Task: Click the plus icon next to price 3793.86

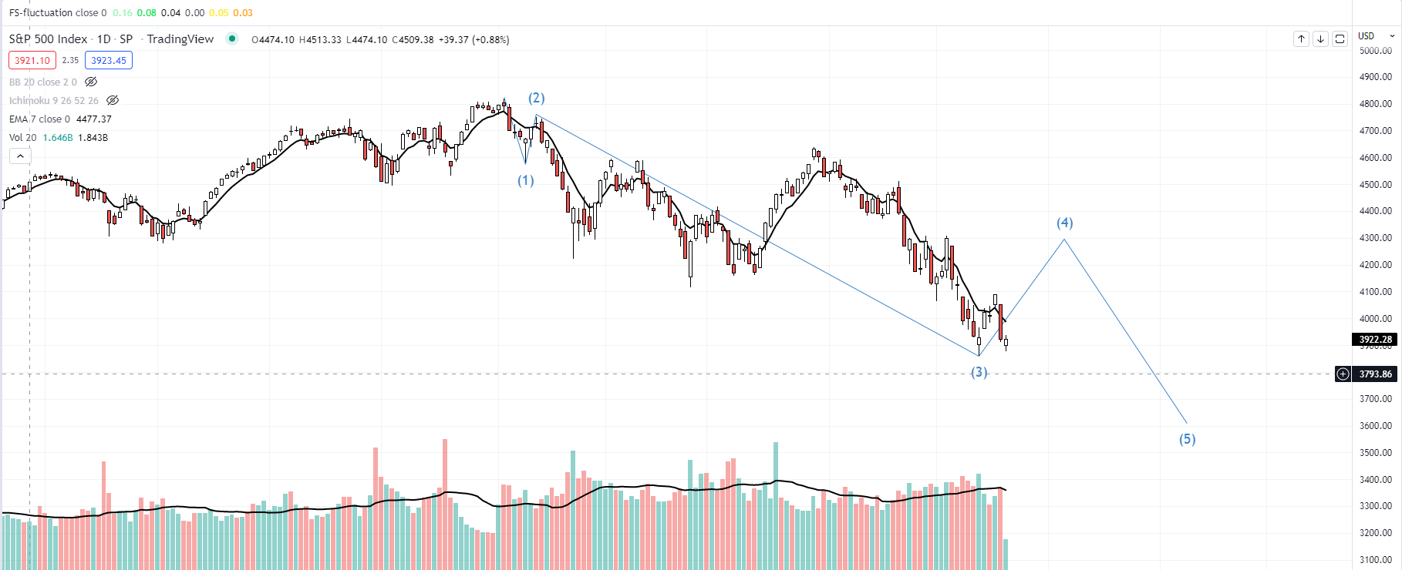Action: (x=1344, y=374)
